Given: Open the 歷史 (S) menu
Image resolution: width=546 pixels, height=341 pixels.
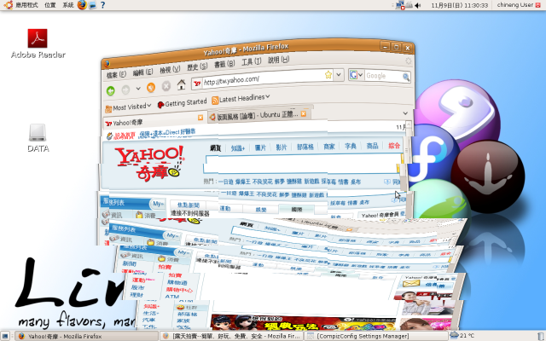Looking at the screenshot, I should tap(197, 66).
